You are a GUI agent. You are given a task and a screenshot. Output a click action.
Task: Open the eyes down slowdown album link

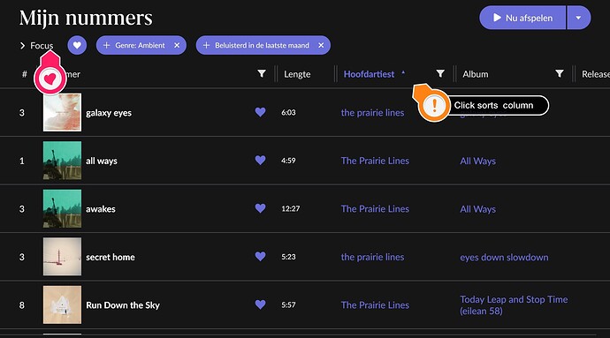pos(504,257)
